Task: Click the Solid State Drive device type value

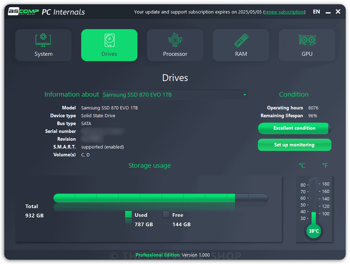Action: [98, 115]
